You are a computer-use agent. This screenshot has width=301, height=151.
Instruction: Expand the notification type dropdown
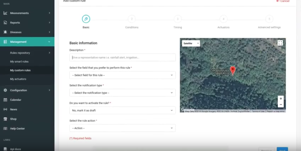pos(122,93)
